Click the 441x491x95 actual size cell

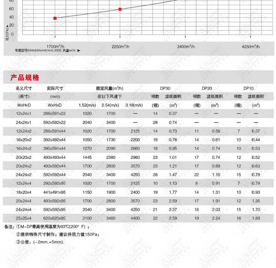click(55, 192)
